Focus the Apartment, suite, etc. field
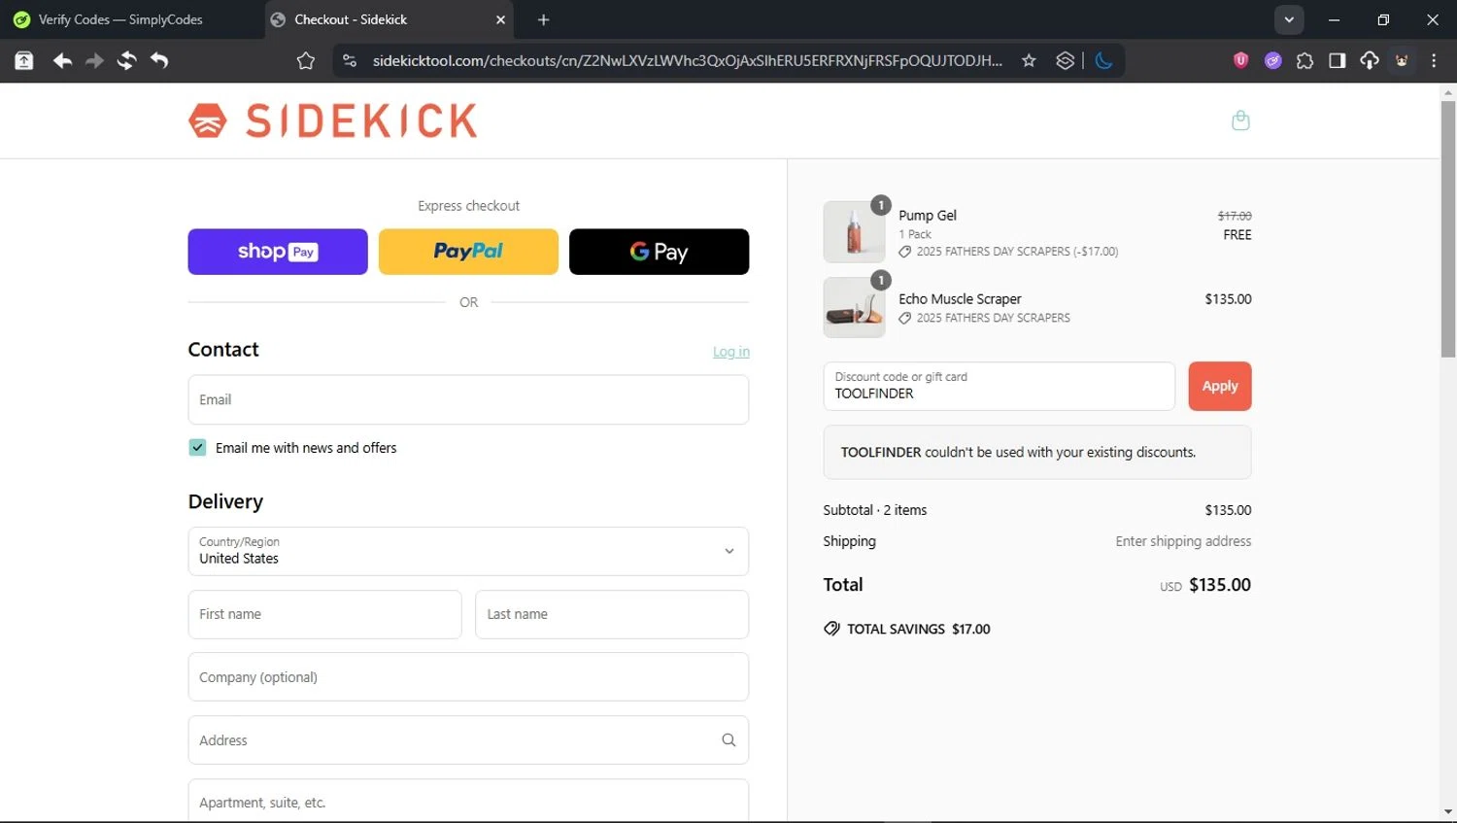This screenshot has width=1457, height=823. (468, 801)
